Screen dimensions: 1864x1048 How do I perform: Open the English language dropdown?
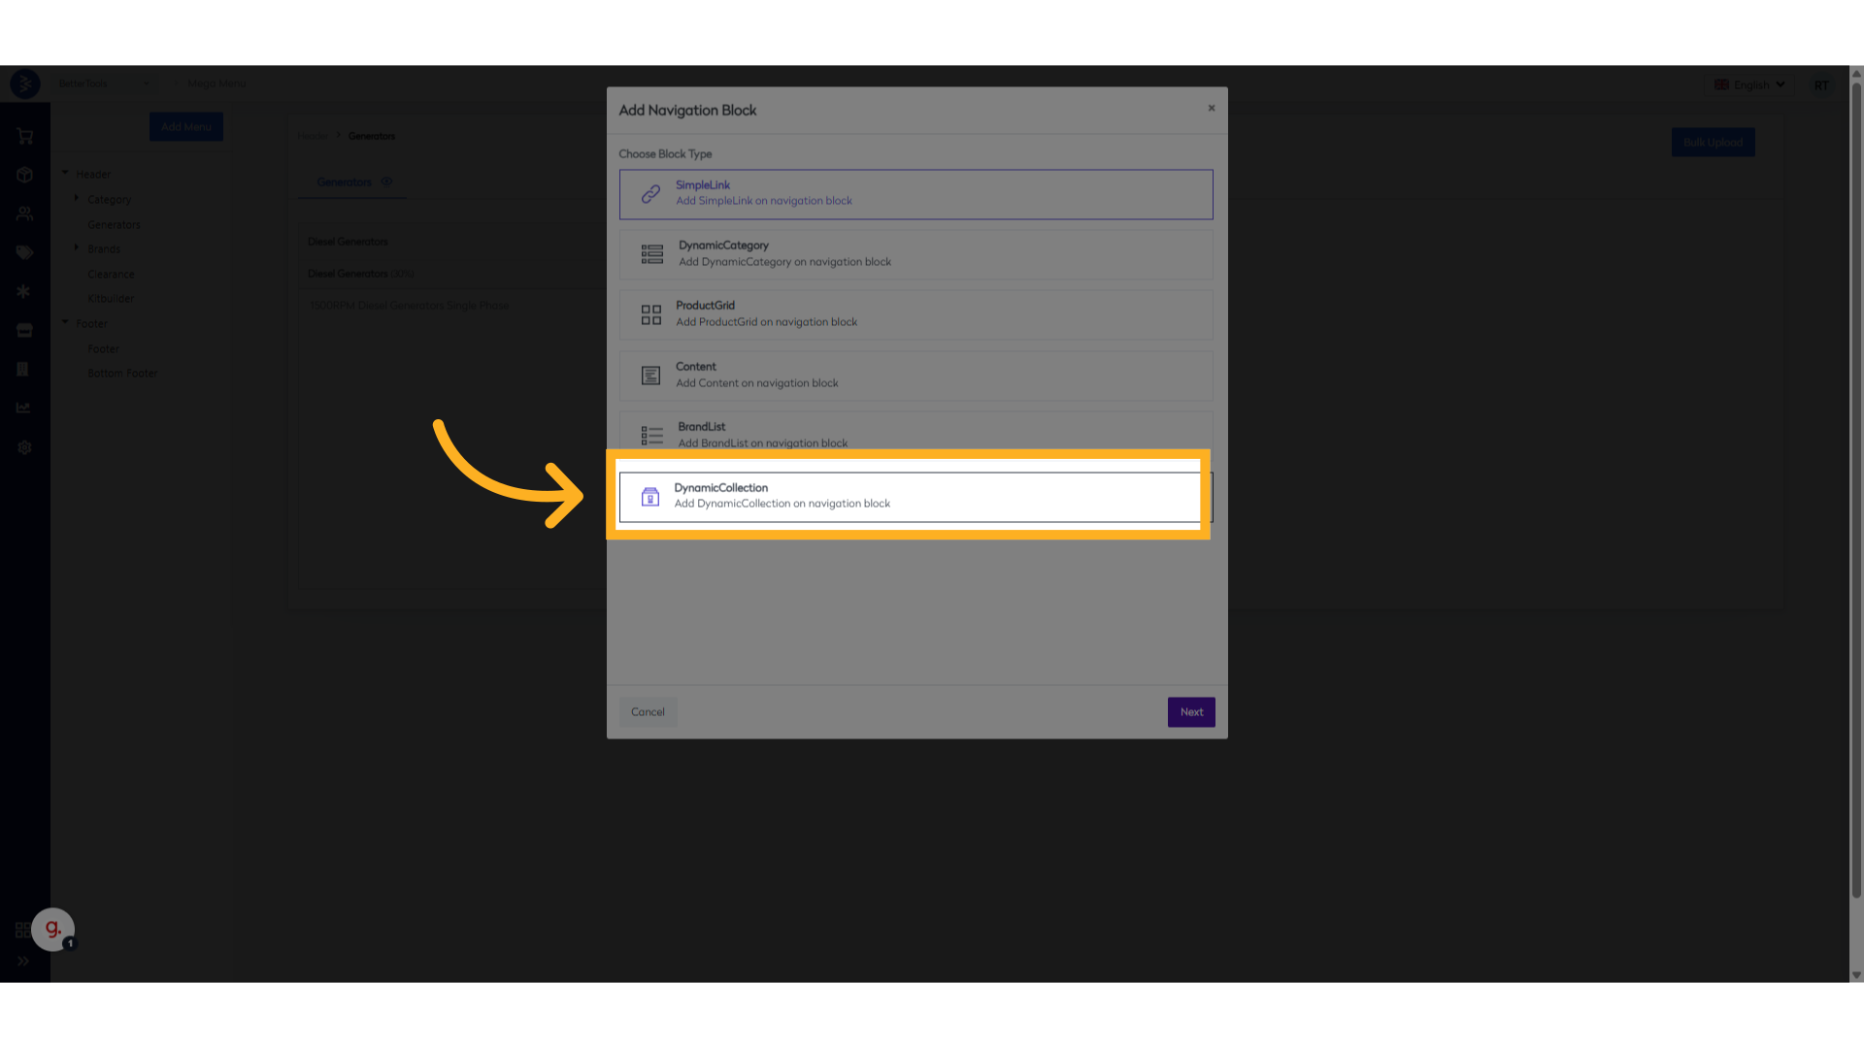1750,84
